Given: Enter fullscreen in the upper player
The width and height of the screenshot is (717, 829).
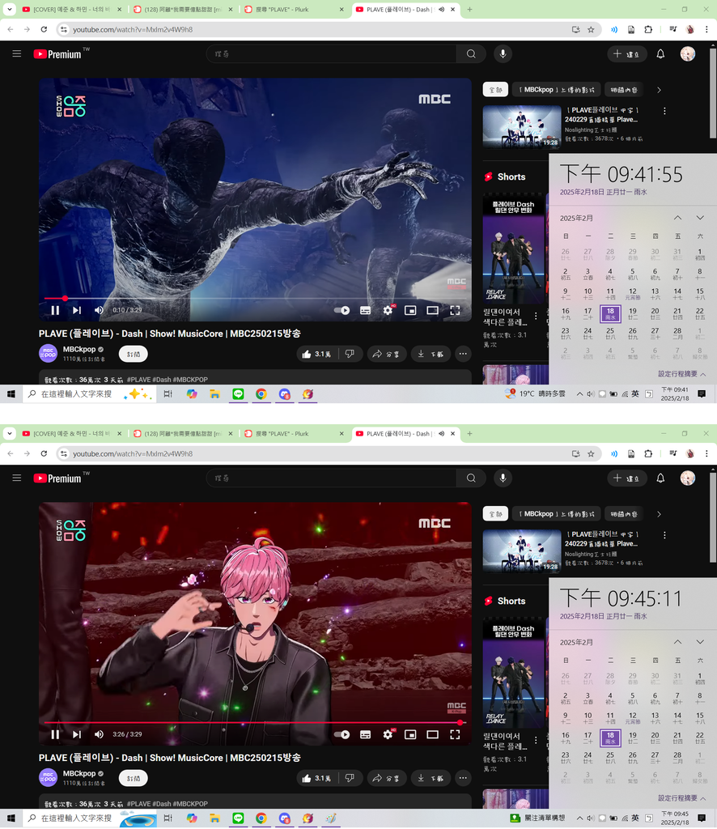Looking at the screenshot, I should pos(455,310).
